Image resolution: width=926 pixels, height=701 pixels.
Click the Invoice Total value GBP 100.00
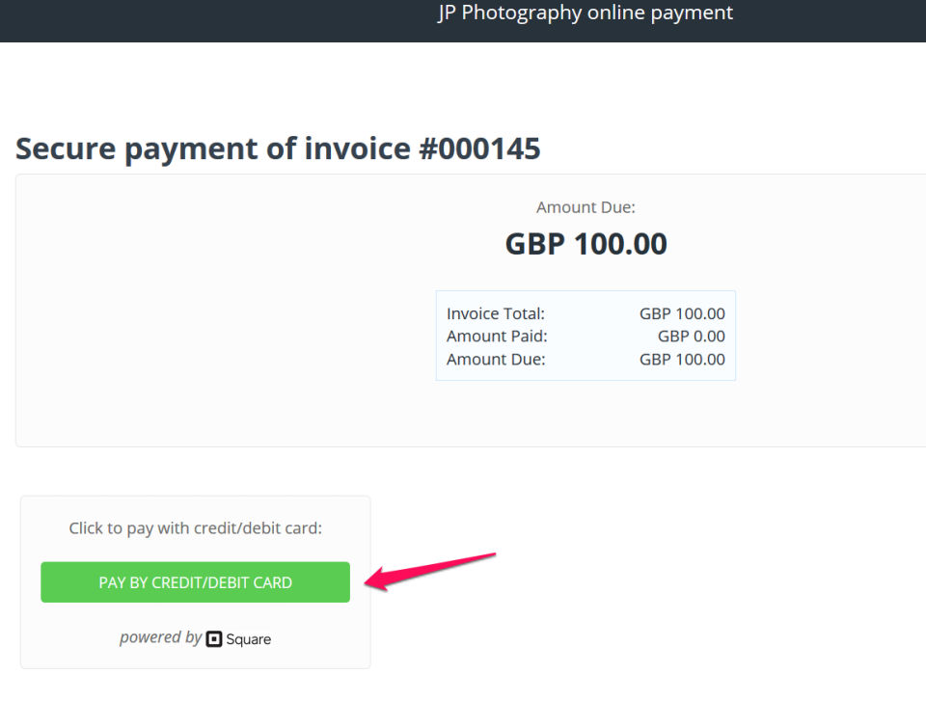point(682,313)
